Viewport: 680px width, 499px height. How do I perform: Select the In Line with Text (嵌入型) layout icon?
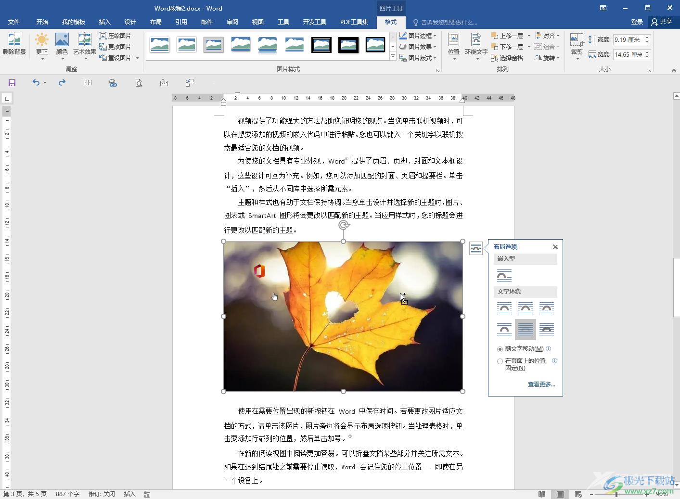tap(504, 275)
